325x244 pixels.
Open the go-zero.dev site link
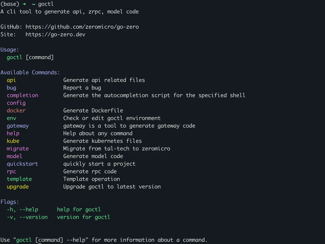pyautogui.click(x=55, y=34)
